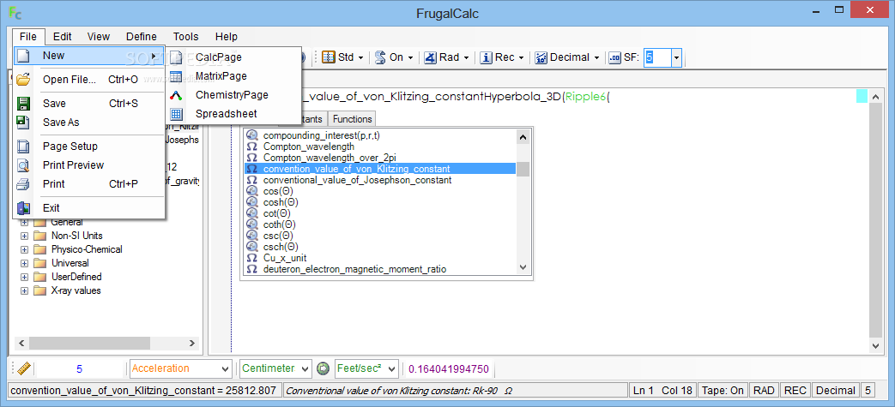
Task: Click the Page Setup icon
Action: click(23, 147)
